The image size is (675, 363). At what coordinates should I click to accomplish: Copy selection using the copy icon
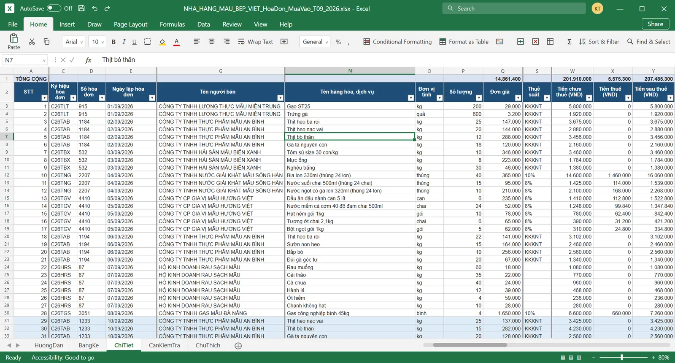point(46,42)
